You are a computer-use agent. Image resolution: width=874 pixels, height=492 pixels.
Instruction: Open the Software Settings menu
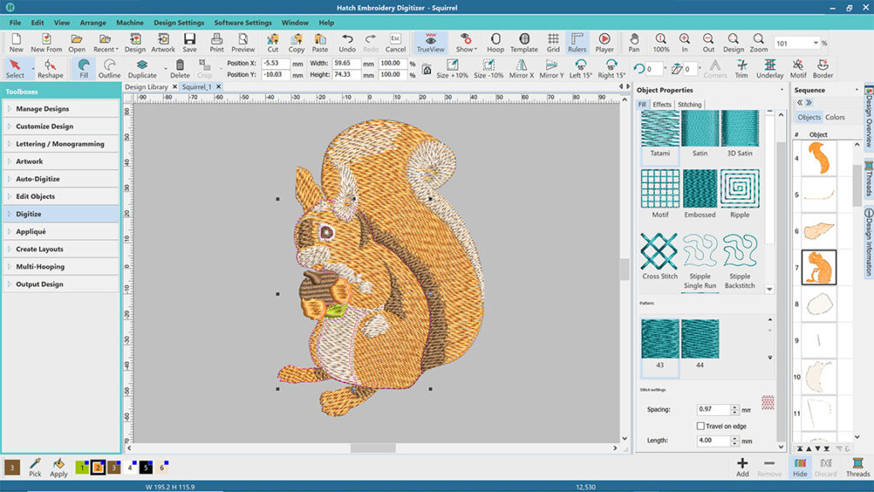pos(242,22)
